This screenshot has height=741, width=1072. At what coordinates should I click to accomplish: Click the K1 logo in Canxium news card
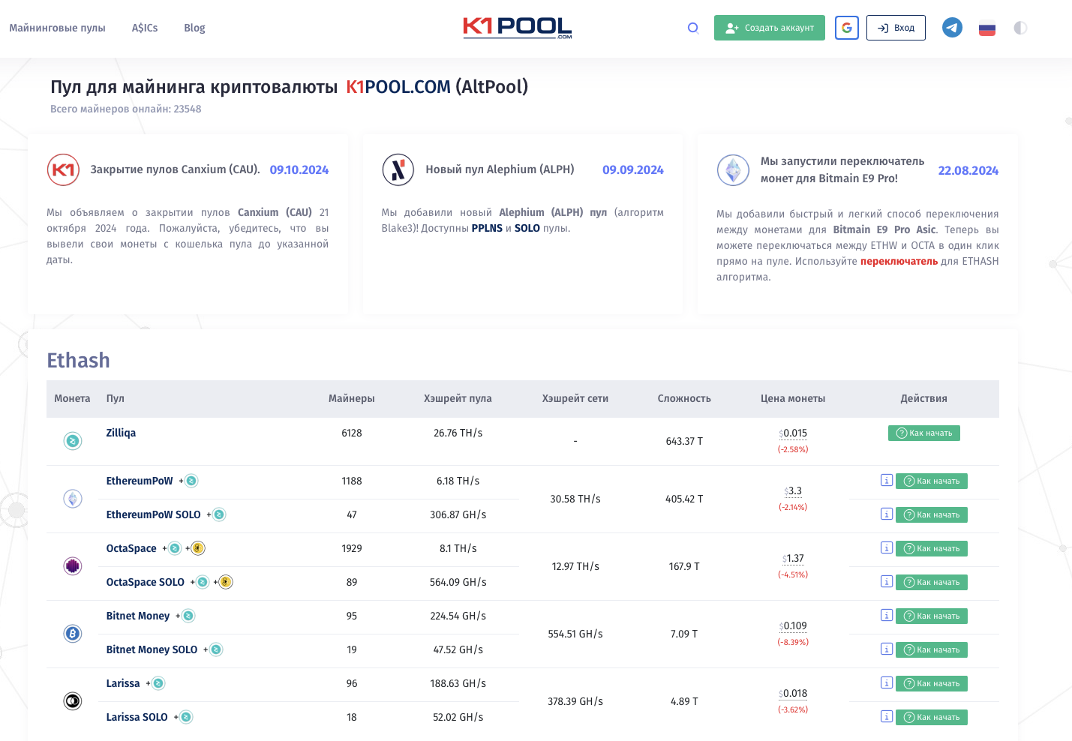(63, 169)
